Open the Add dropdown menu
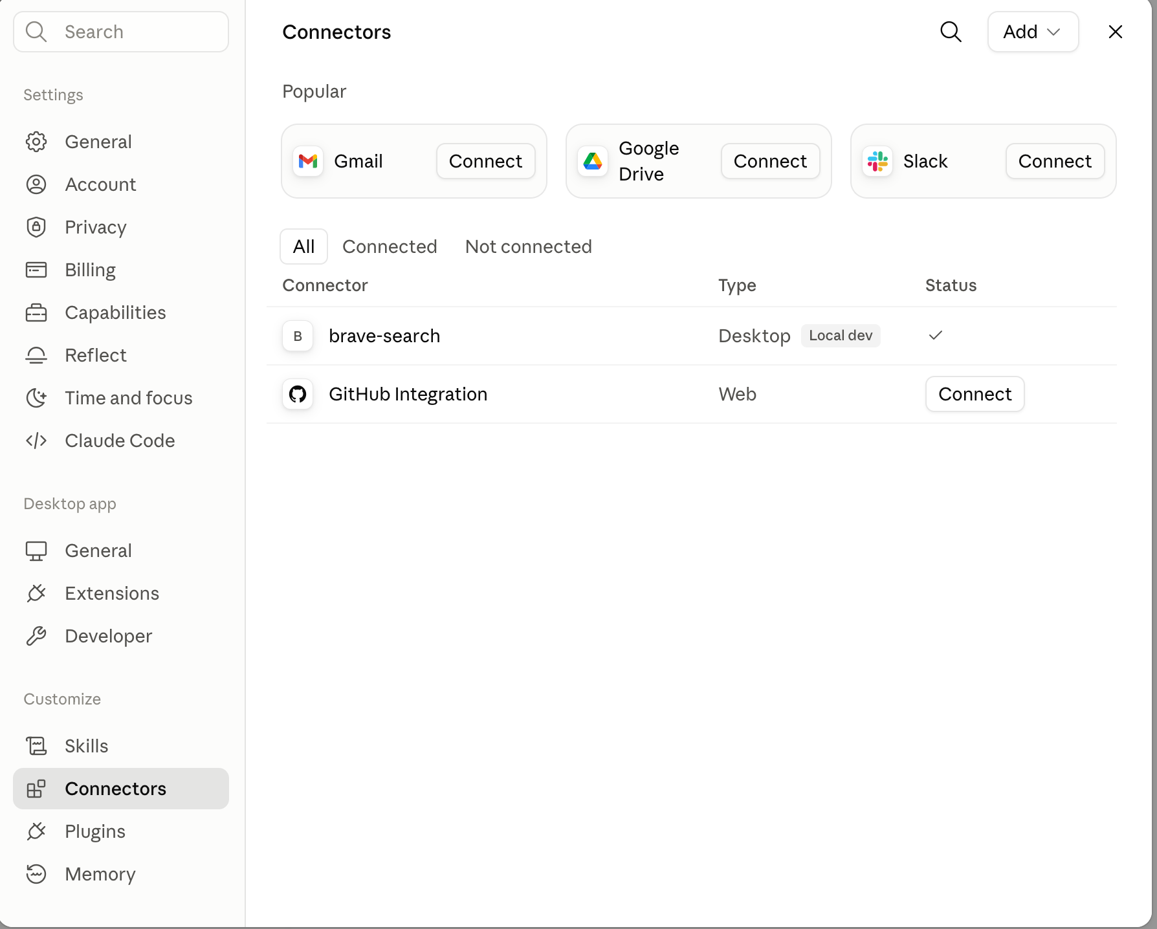Screen dimensions: 1157x929 (x=1033, y=32)
